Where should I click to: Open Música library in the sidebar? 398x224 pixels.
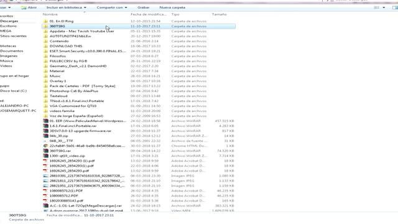(7, 61)
